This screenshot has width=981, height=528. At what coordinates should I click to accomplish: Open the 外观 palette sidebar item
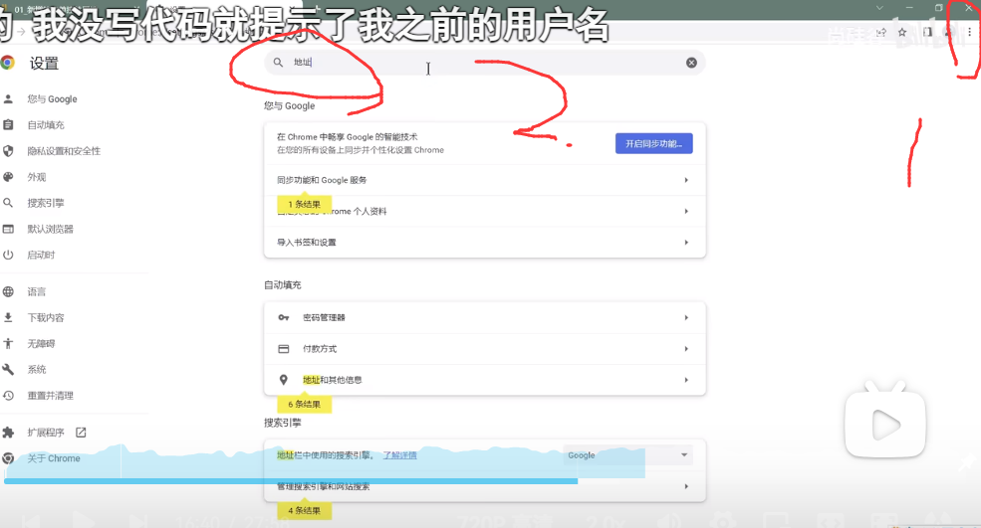tap(36, 177)
